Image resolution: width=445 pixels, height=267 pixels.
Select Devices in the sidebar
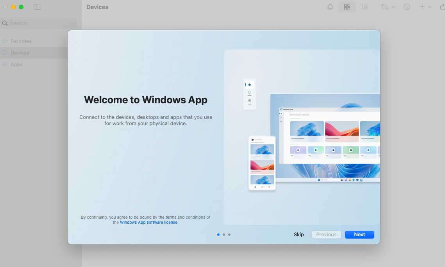point(34,53)
